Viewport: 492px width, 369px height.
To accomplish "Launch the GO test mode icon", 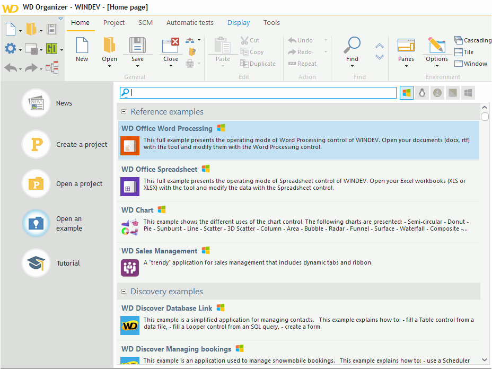I will click(51, 48).
